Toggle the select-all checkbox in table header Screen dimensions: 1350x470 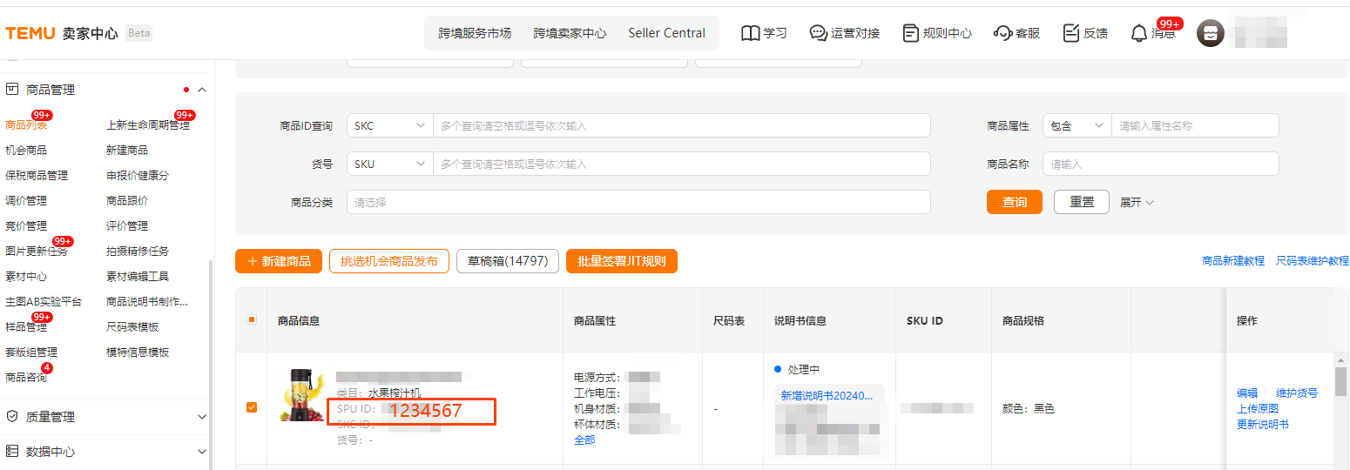coord(252,320)
